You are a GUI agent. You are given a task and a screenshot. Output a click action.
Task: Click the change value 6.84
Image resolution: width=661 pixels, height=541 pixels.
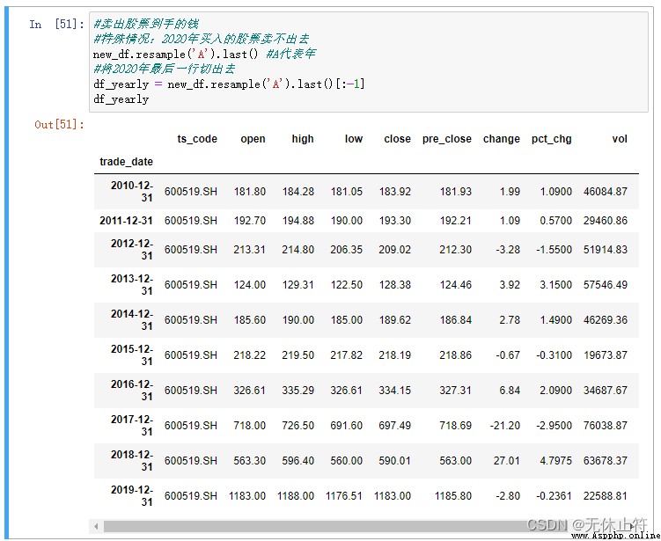[510, 391]
